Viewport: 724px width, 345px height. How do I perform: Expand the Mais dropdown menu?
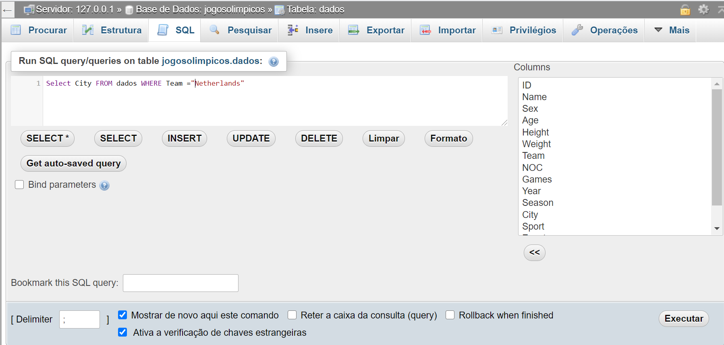point(671,30)
